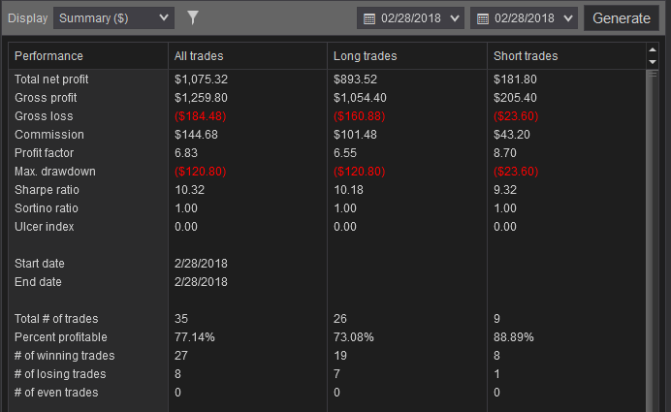The image size is (671, 412).
Task: Select the 10.32 Sharpe ratio value
Action: point(189,190)
